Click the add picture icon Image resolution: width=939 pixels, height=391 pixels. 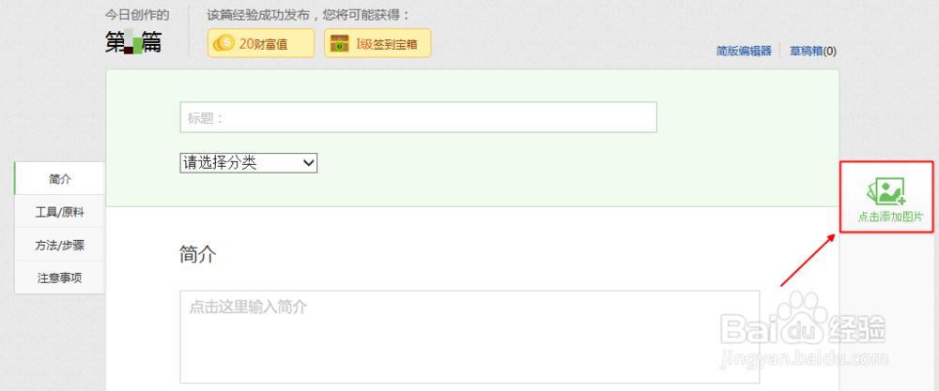tap(886, 192)
